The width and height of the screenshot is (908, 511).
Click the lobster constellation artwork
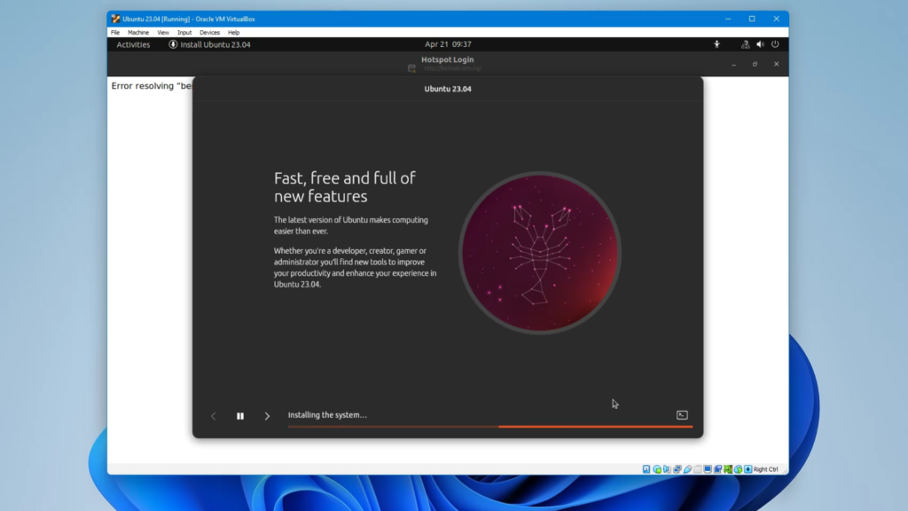[540, 253]
